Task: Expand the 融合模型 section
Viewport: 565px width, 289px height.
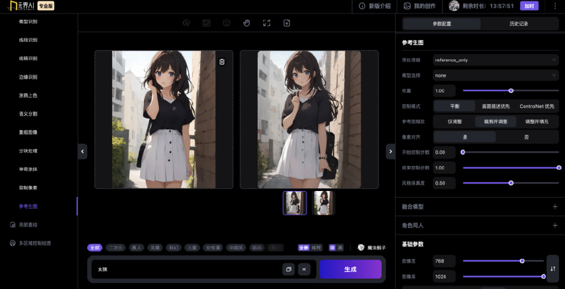Action: (x=555, y=206)
